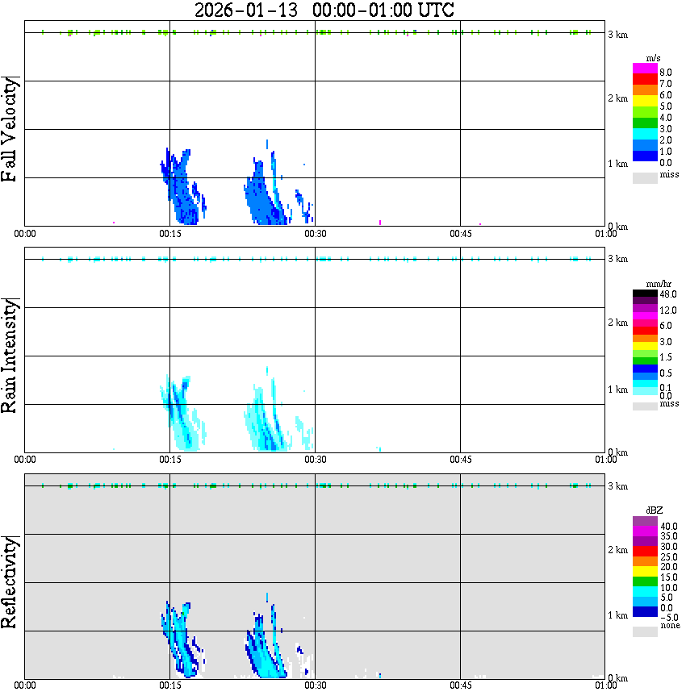Viewport: 686px width, 700px height.
Task: Click the purple 12.0 swatch in the mm/hr legend
Action: point(645,309)
